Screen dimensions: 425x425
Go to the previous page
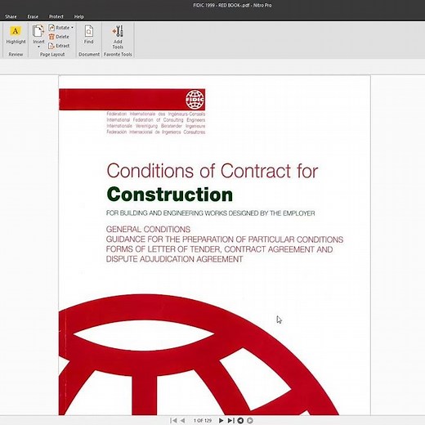tap(183, 420)
